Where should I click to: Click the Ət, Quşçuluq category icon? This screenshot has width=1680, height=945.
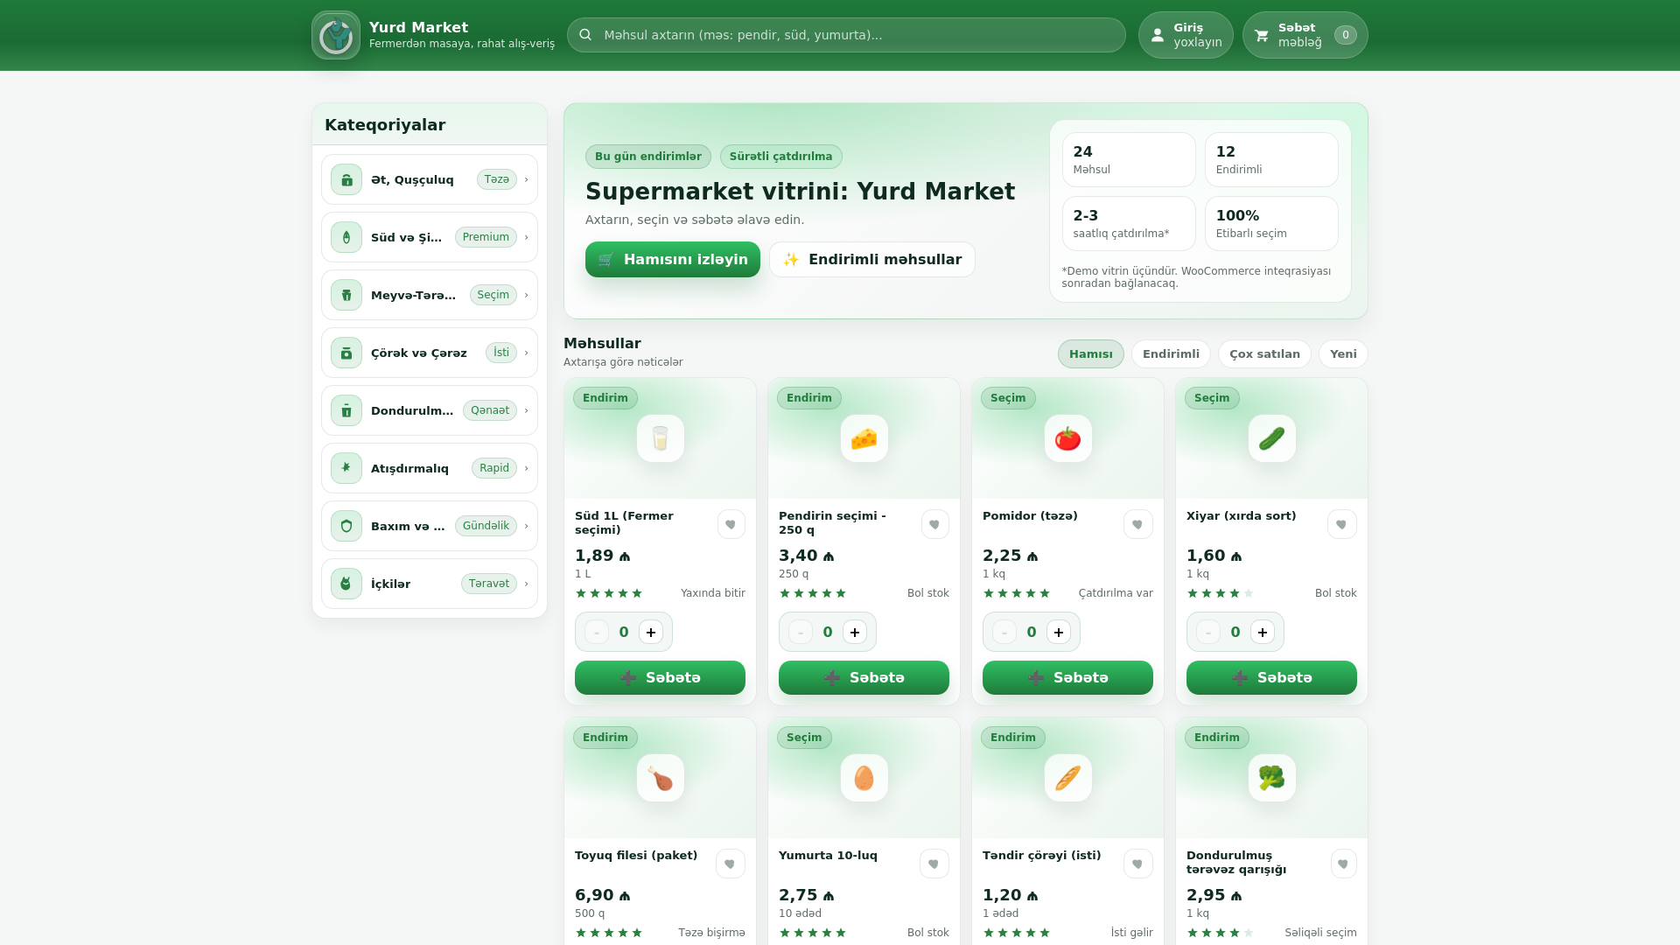346,179
